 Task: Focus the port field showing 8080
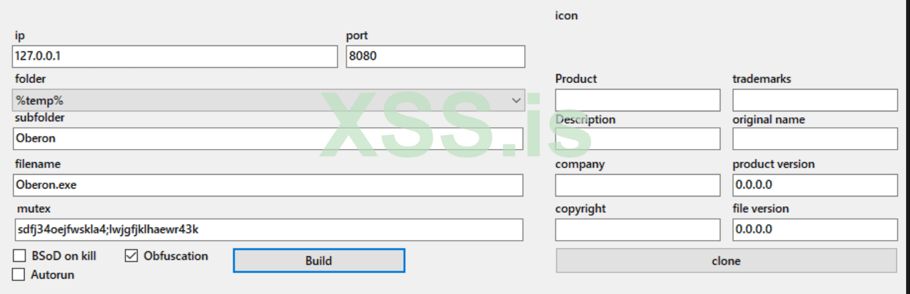point(435,57)
